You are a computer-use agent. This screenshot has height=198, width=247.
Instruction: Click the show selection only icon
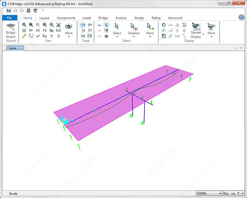pos(31,36)
